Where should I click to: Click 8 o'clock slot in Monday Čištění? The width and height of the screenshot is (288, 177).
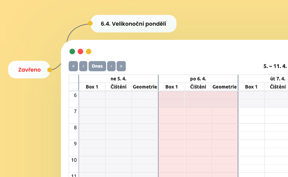[198, 128]
